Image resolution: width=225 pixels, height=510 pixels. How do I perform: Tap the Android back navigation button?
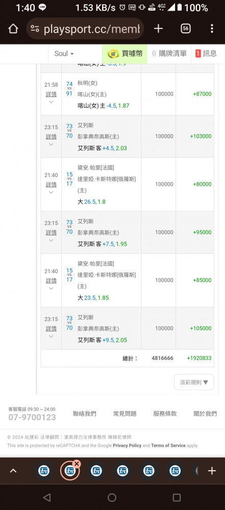click(x=47, y=497)
